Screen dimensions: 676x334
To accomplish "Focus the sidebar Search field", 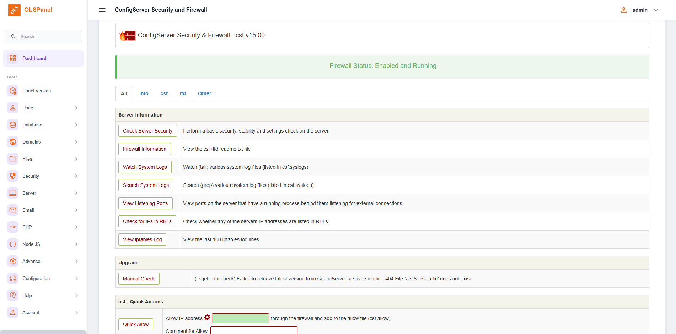I will pyautogui.click(x=43, y=37).
